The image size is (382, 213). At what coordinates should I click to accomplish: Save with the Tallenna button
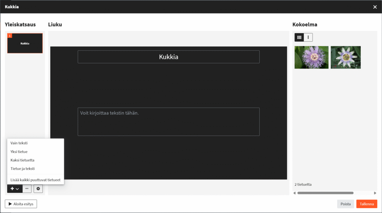367,204
